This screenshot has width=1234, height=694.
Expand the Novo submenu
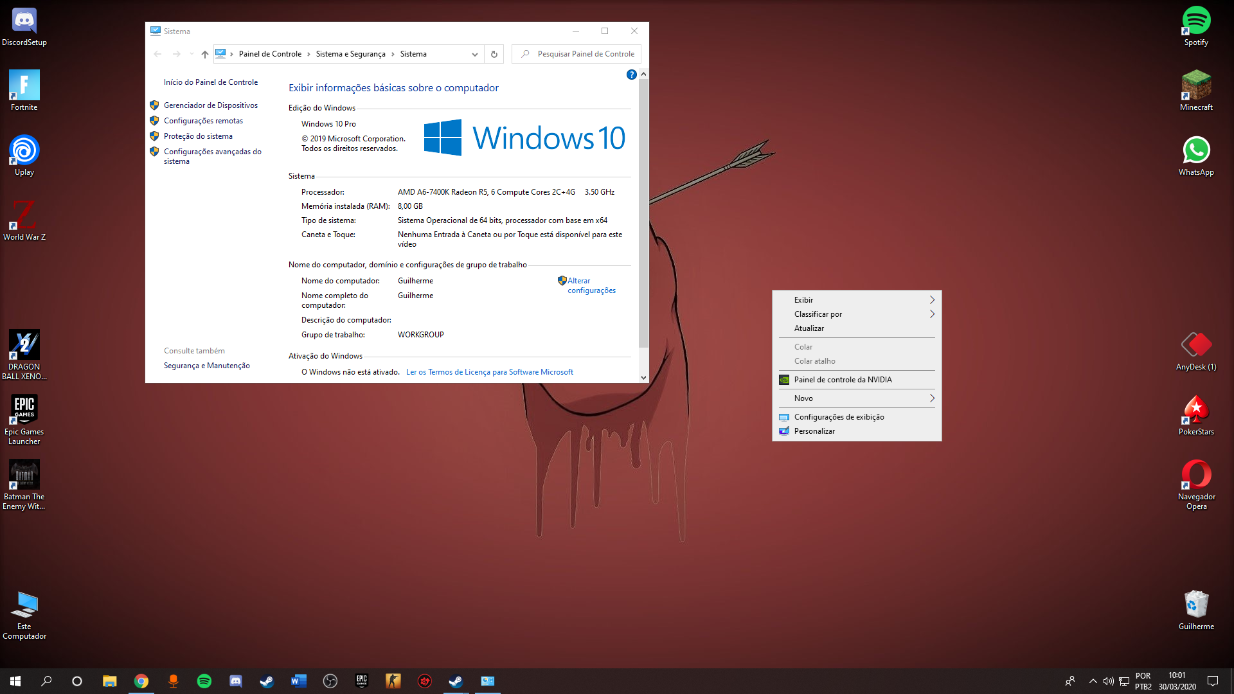(x=857, y=398)
